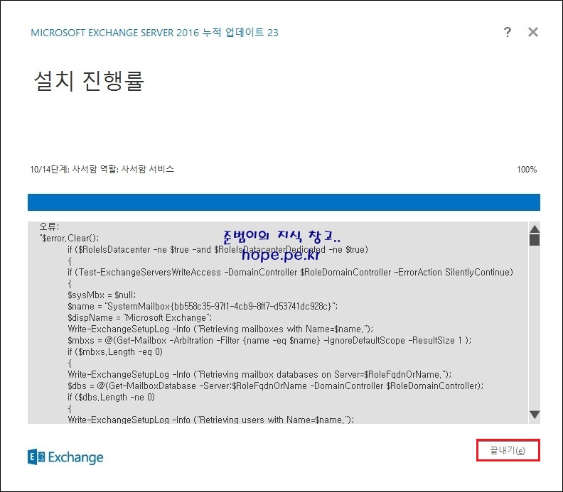Click the '10/14단계: 사서함 역할: 사서함 서비스' status text

click(x=102, y=169)
